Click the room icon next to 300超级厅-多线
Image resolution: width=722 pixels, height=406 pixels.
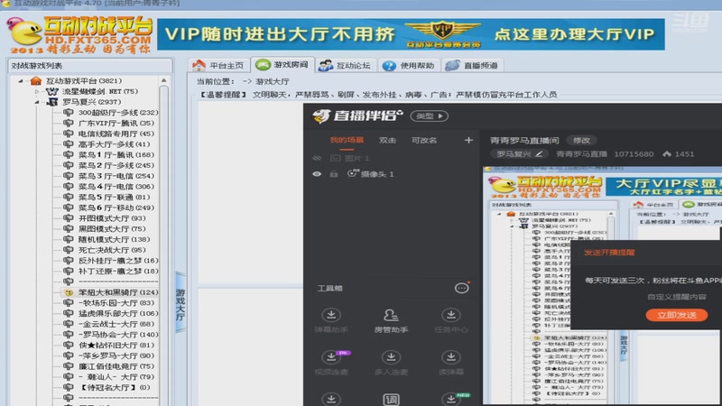(x=69, y=112)
